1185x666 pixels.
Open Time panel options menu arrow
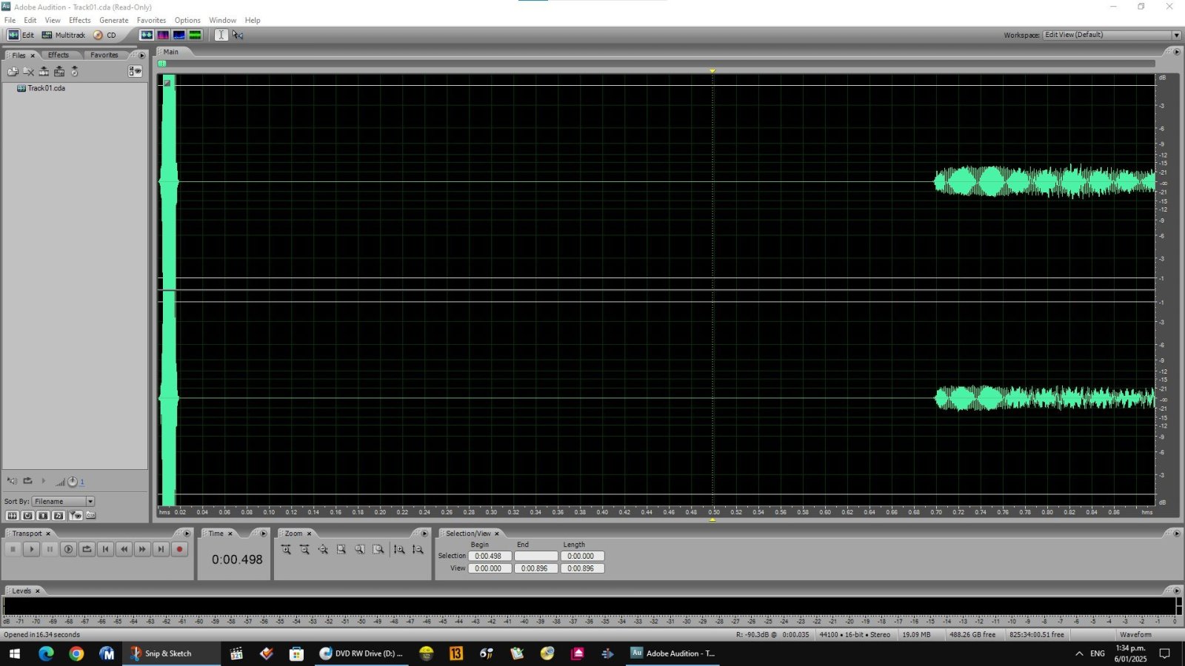point(264,534)
